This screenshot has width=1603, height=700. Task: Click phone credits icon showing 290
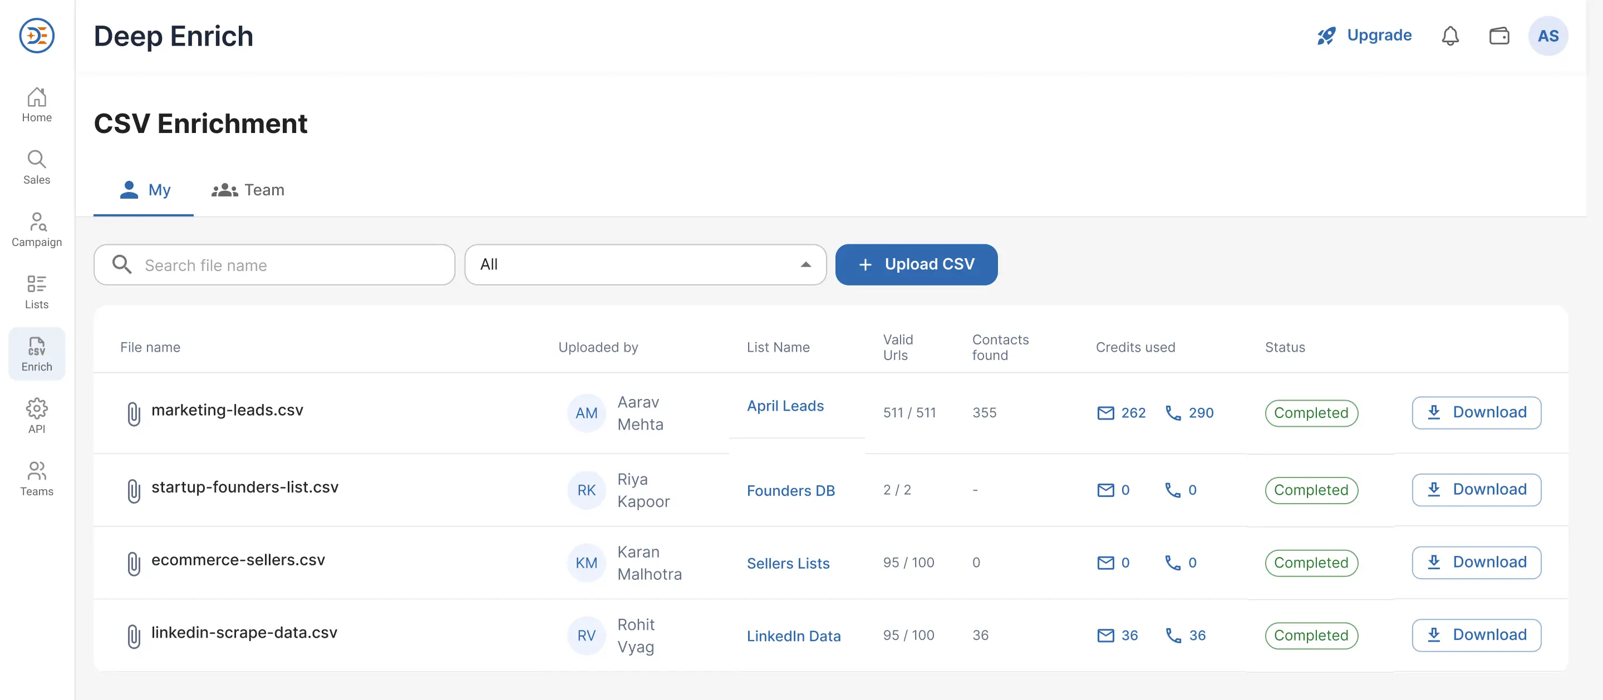tap(1173, 413)
